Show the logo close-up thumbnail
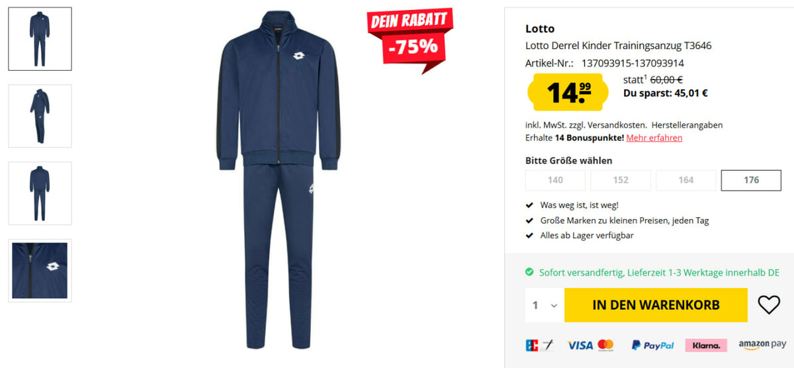This screenshot has width=794, height=368. (40, 270)
